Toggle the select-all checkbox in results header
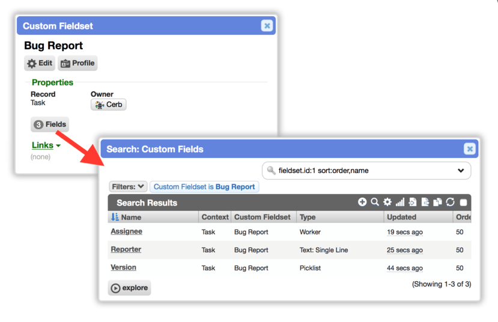498x322 pixels. 463,202
